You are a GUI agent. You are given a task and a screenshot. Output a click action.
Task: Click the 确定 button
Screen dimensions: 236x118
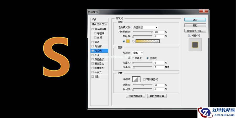coord(195,20)
